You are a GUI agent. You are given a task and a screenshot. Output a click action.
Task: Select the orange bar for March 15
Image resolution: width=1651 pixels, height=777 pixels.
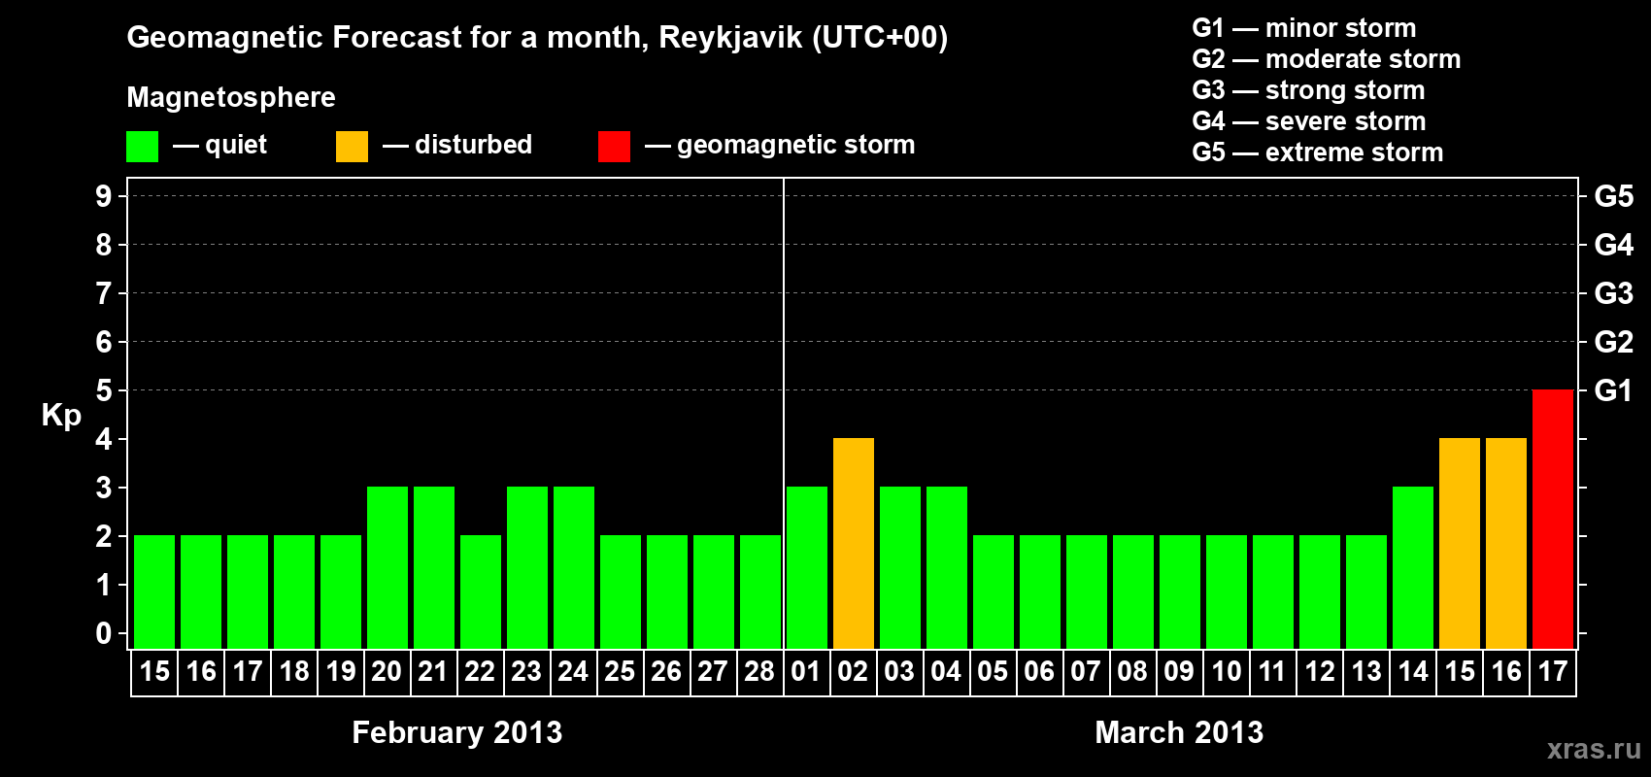1459,543
